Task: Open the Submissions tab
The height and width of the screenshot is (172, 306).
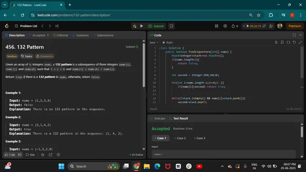Action: (103, 35)
